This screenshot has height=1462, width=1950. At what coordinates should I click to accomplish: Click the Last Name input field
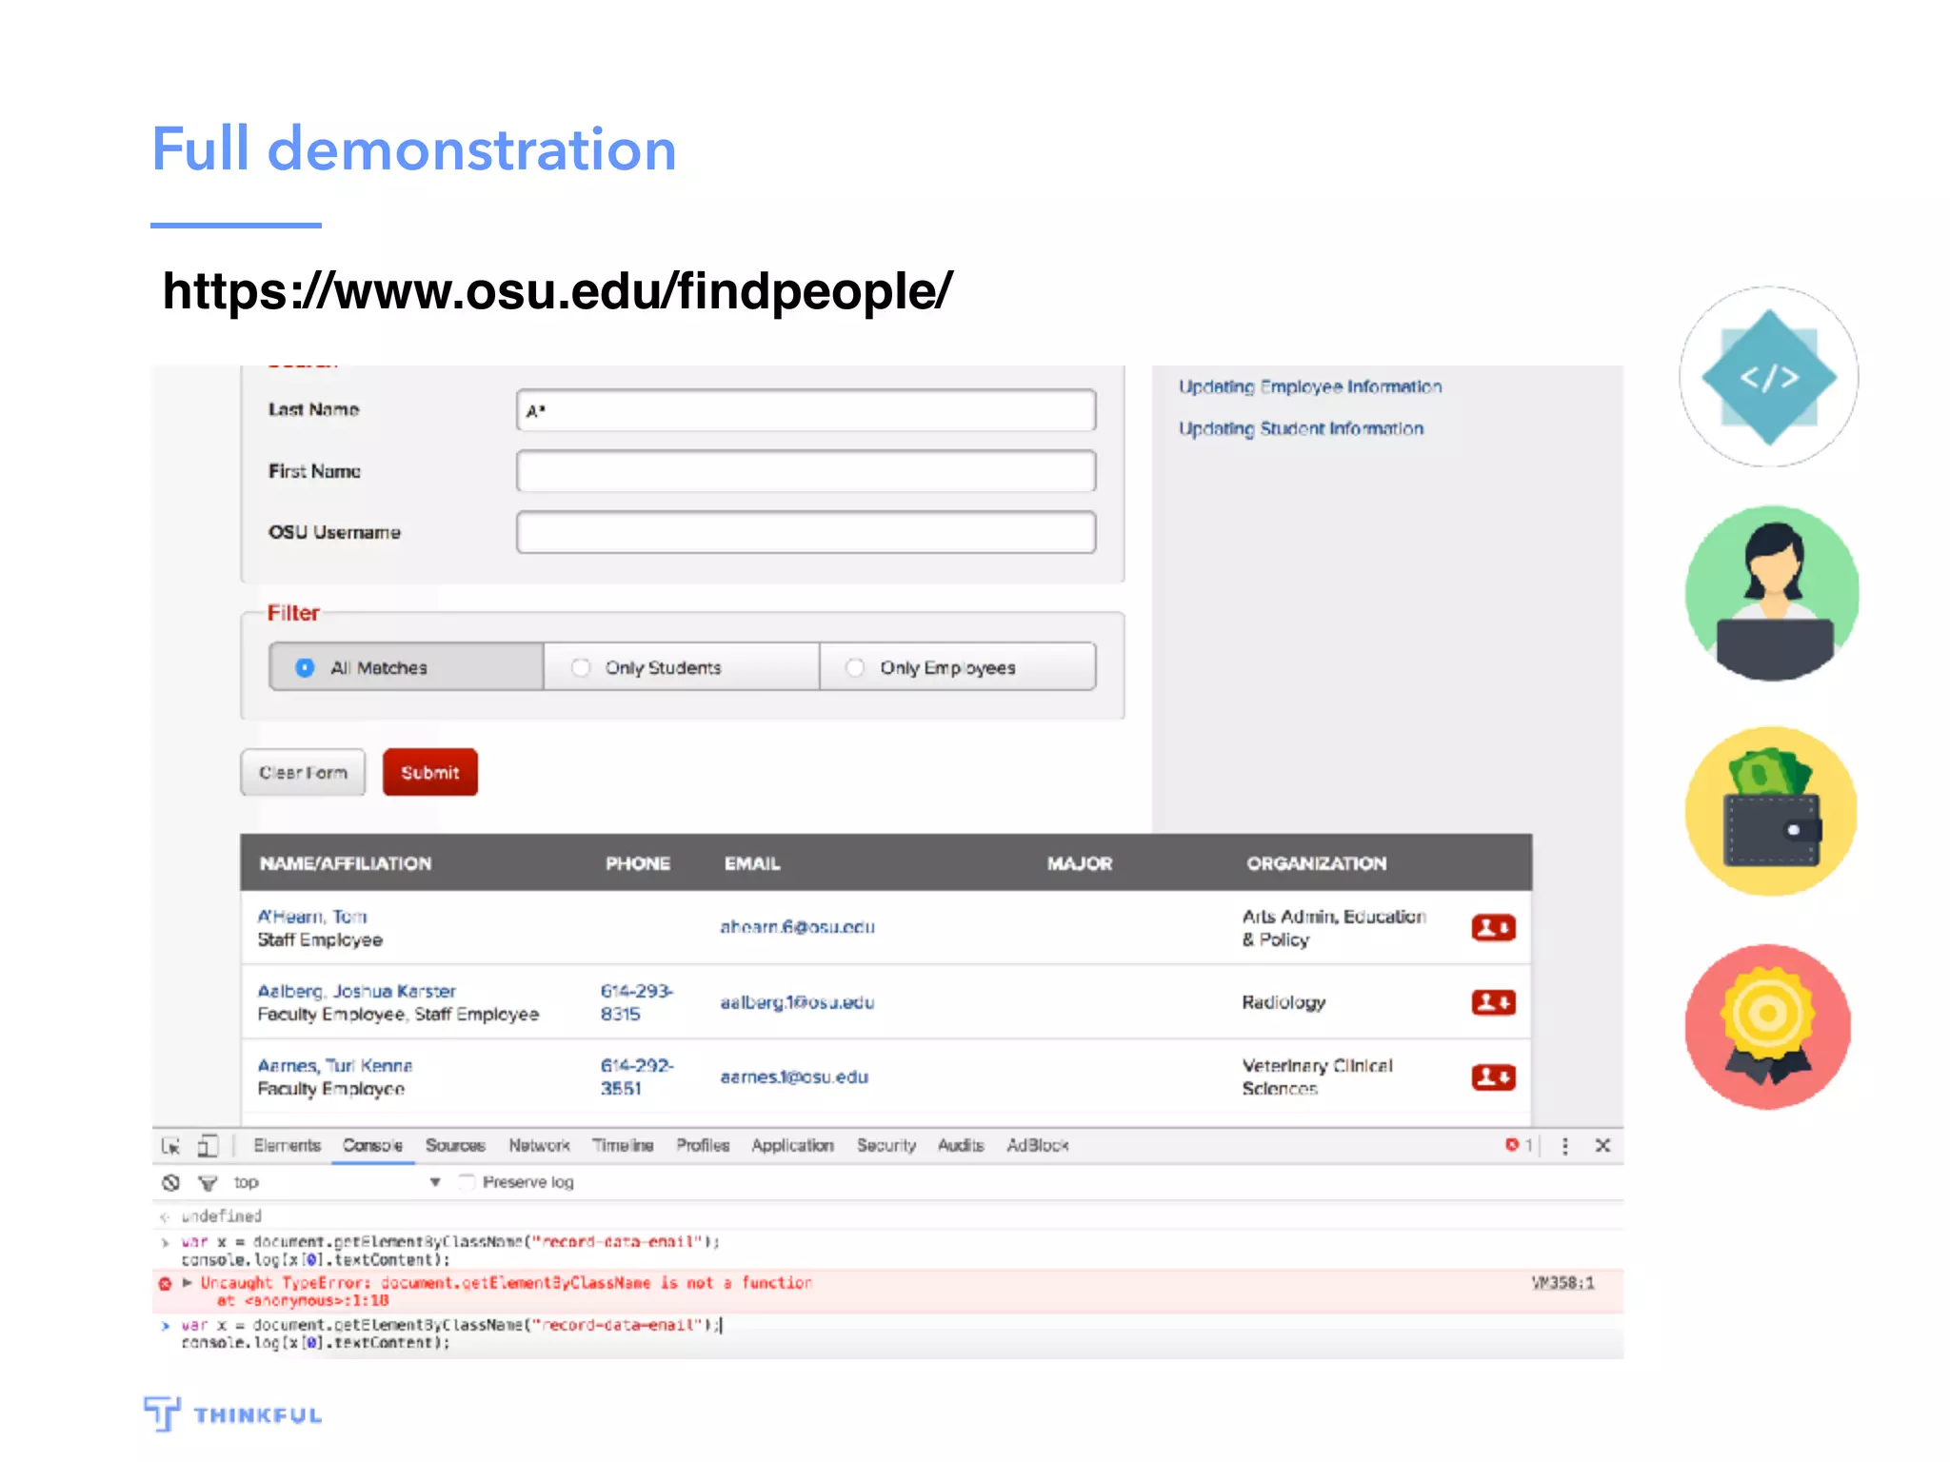(806, 410)
